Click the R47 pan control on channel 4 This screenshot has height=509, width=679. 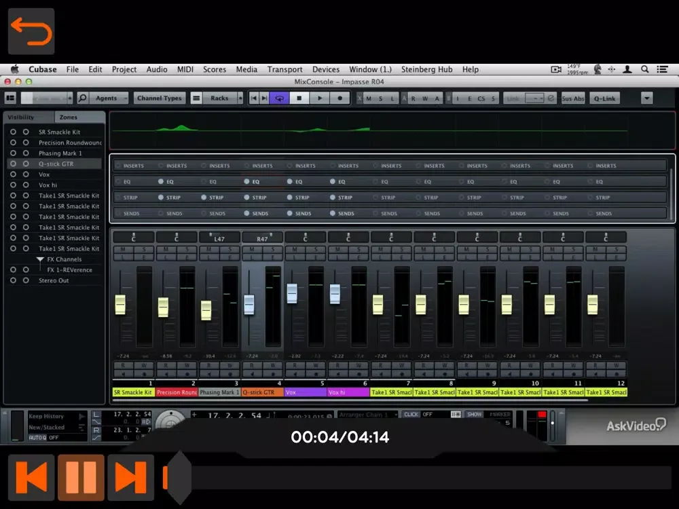tap(262, 237)
